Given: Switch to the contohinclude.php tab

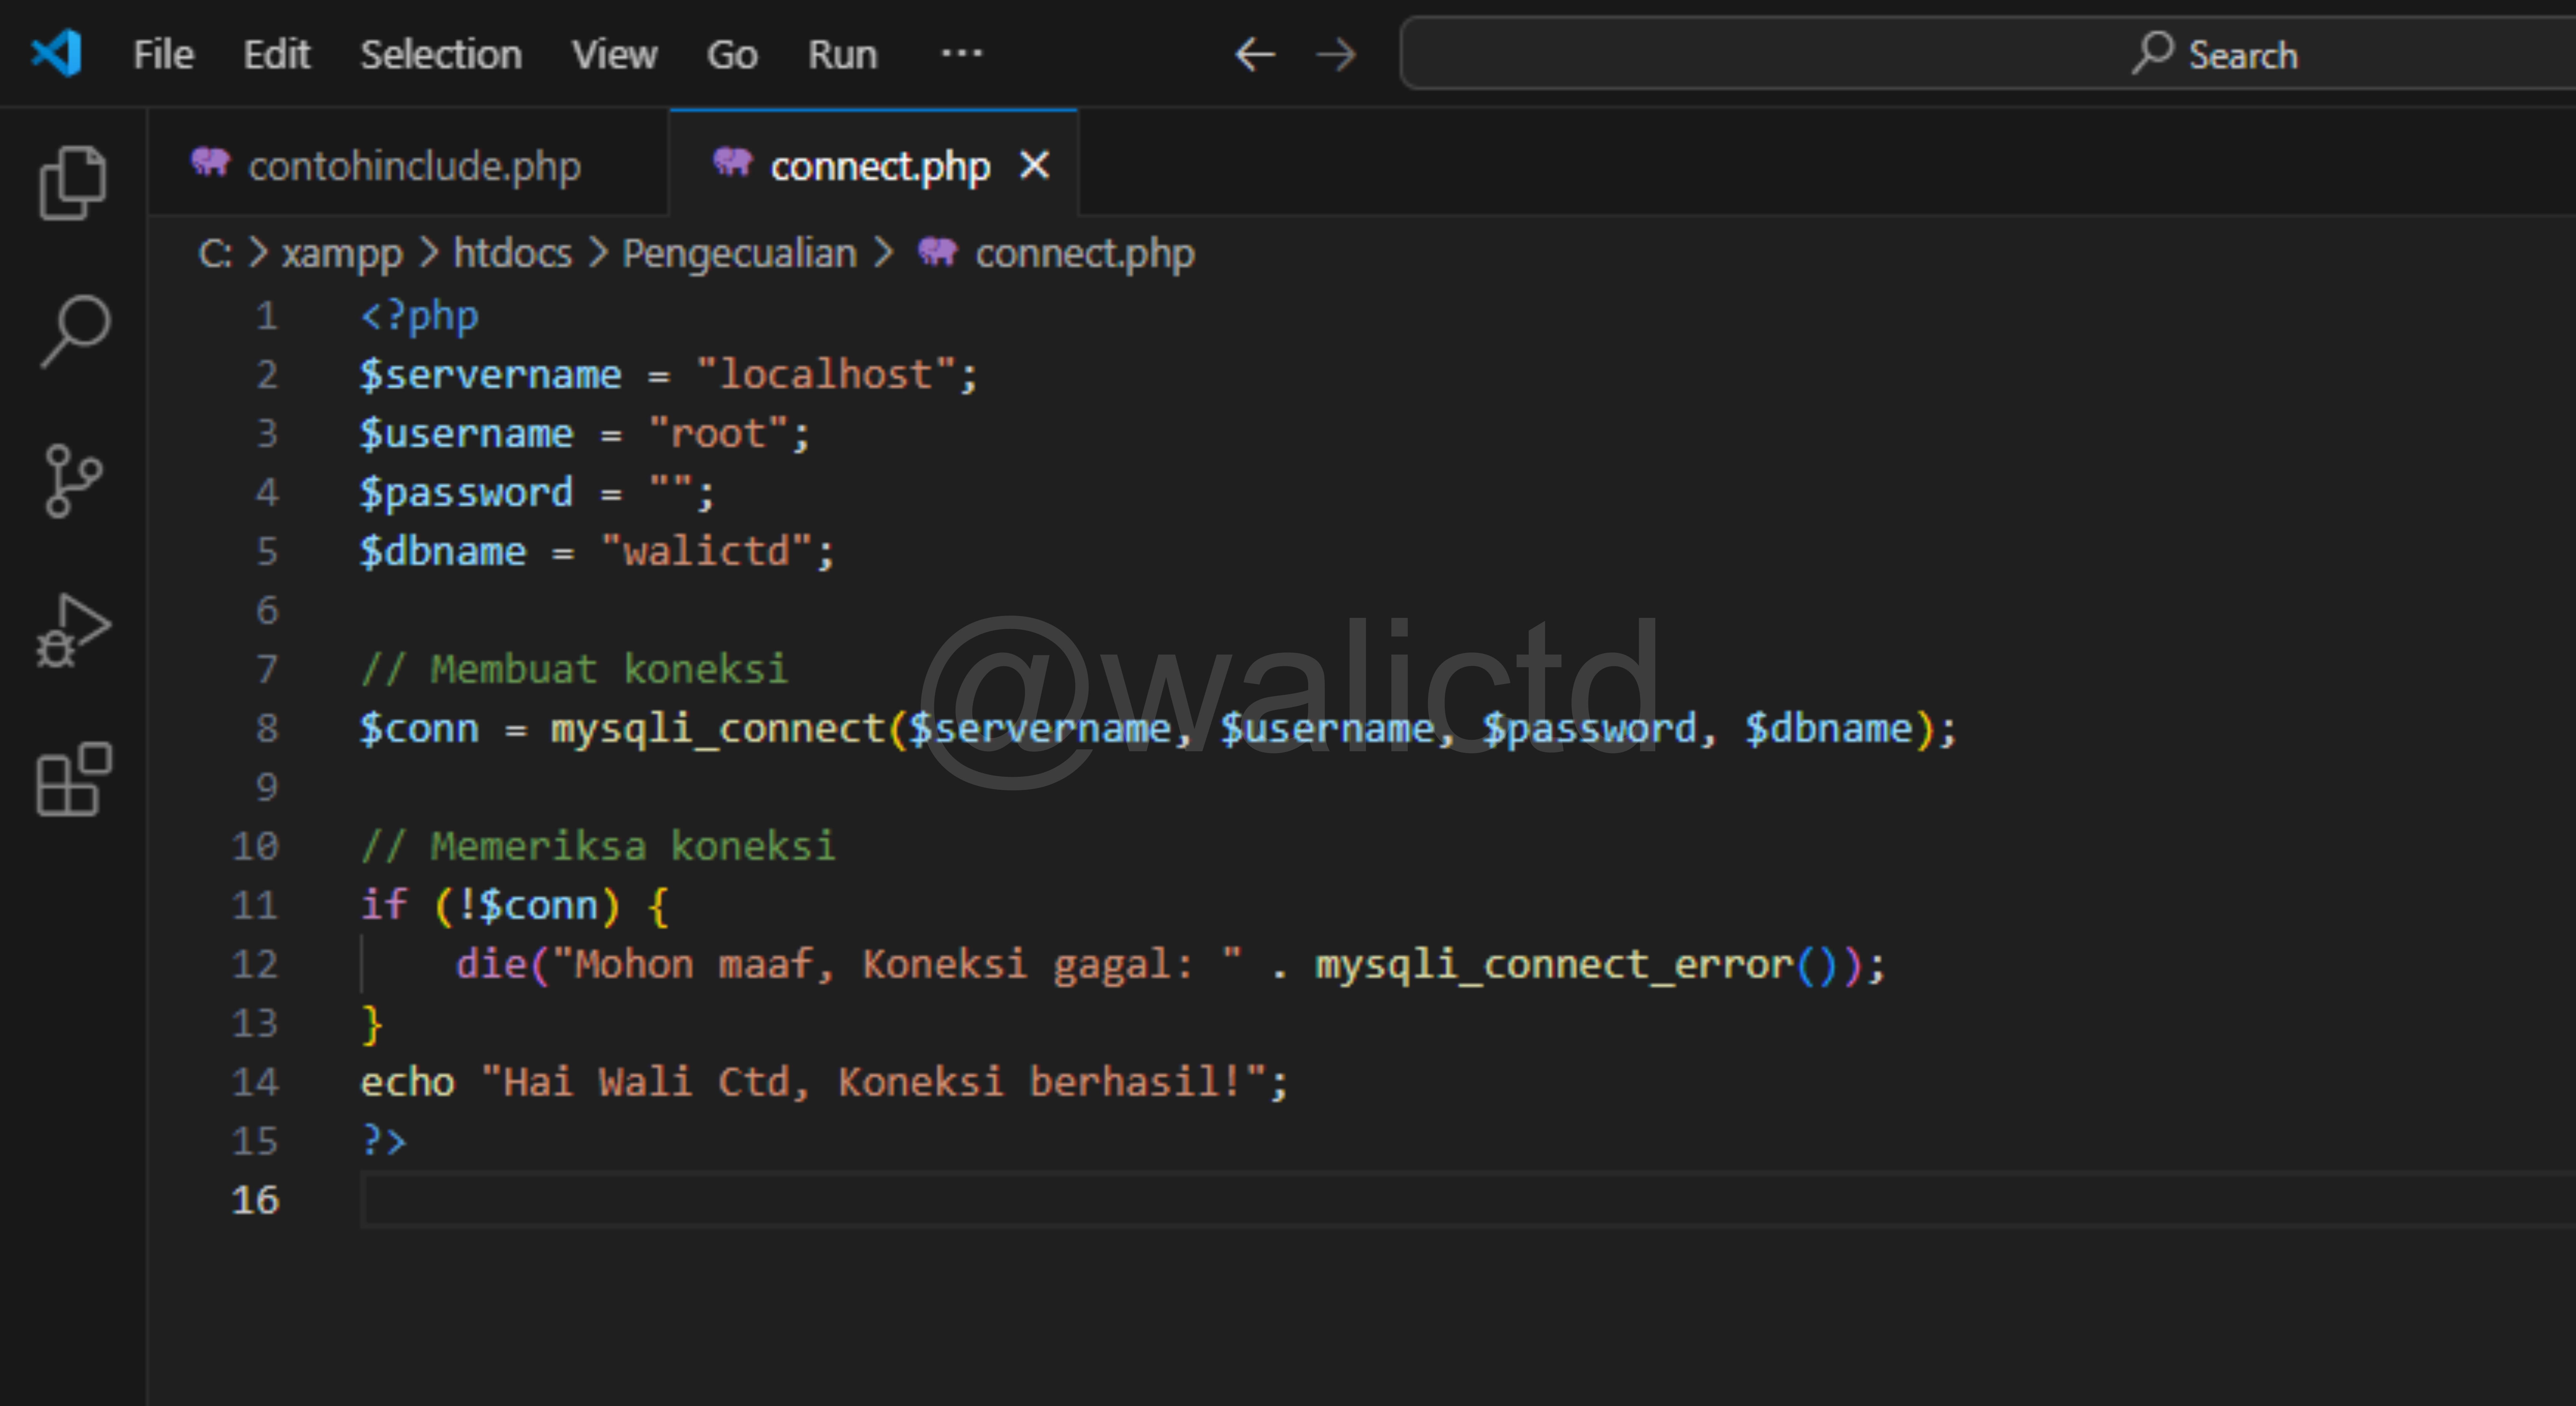Looking at the screenshot, I should click(413, 166).
